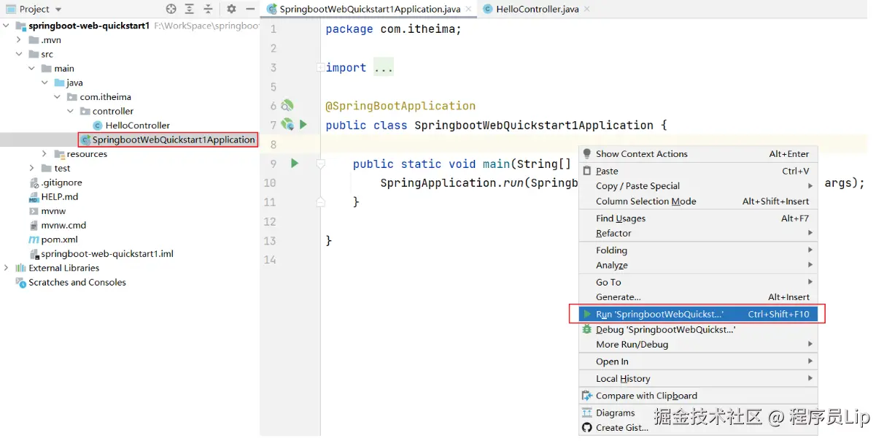
Task: Click @SpringBootApplication annotation in editor
Action: tap(400, 106)
